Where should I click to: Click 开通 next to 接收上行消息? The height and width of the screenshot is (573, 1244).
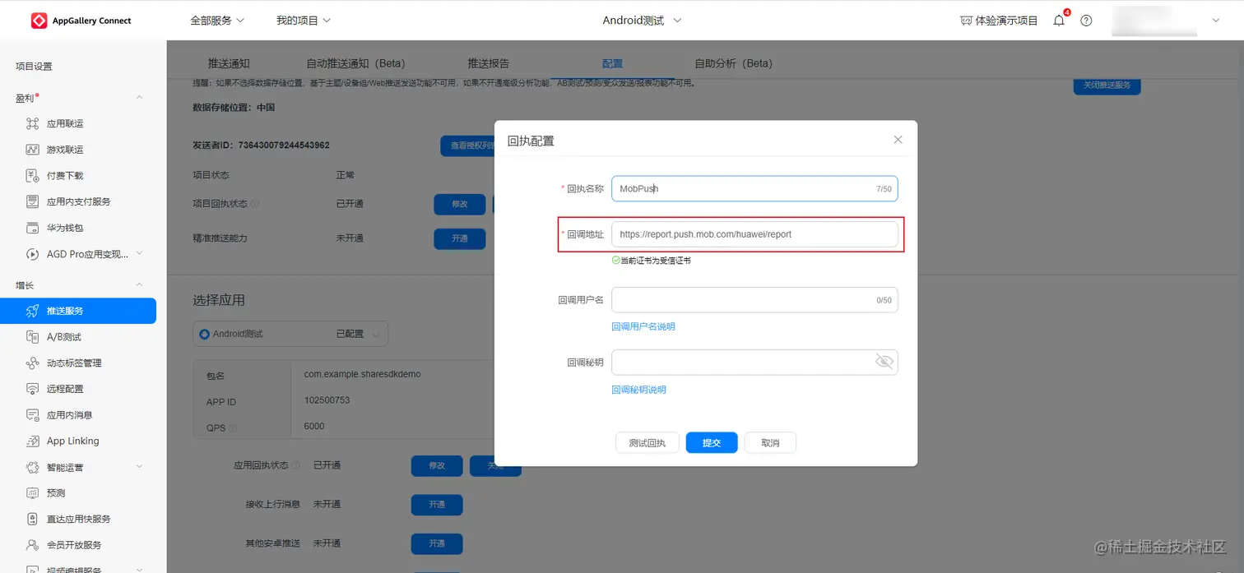click(x=437, y=505)
